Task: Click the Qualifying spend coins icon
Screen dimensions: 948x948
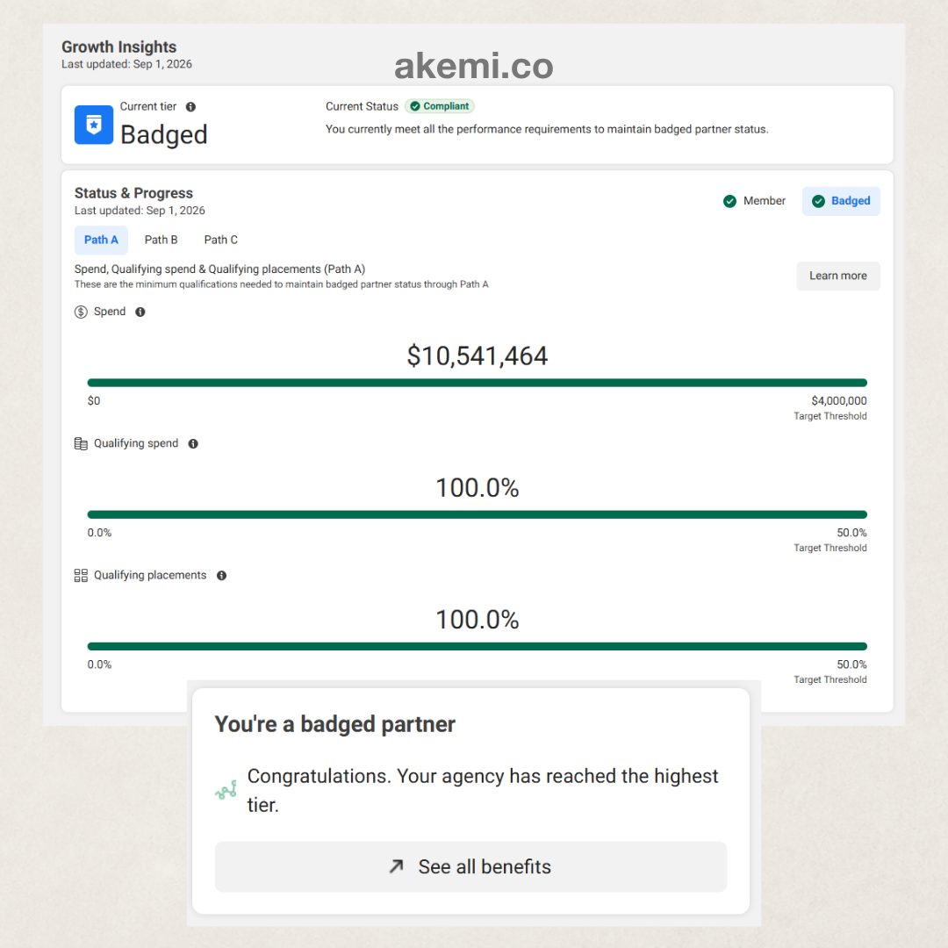Action: click(81, 444)
